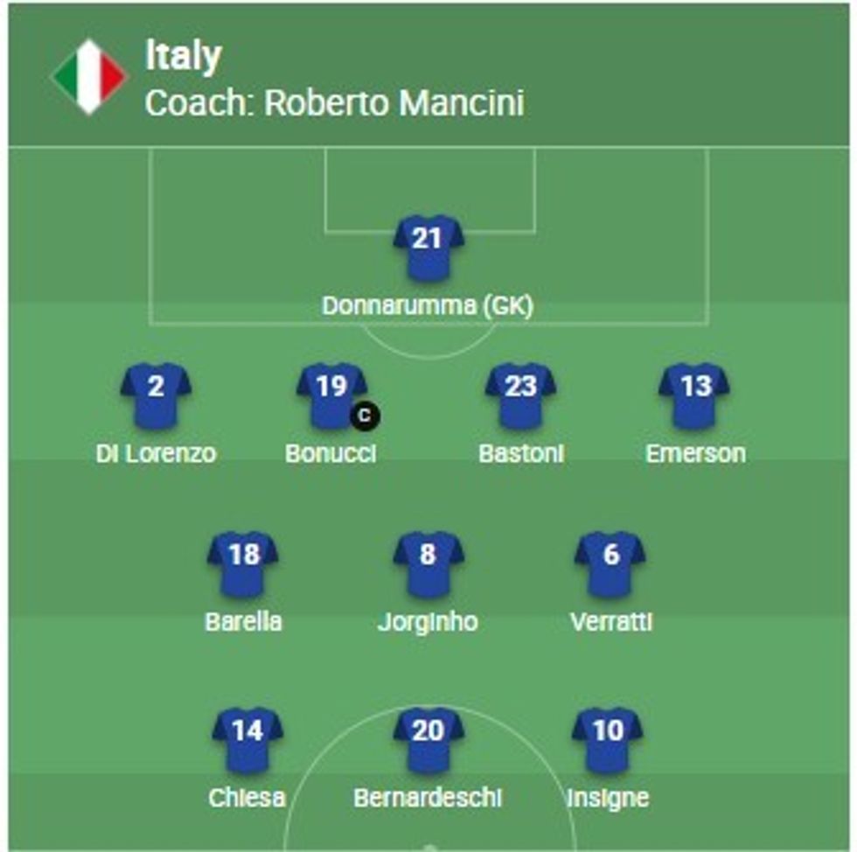The height and width of the screenshot is (852, 857).
Task: Choose Bastoni's number 23 shirt
Action: click(x=520, y=395)
